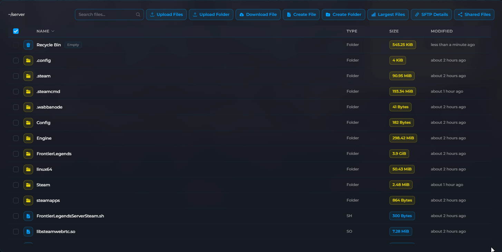Screen dimensions: 502x252
Task: Click the Engine folder icon
Action: [28, 138]
